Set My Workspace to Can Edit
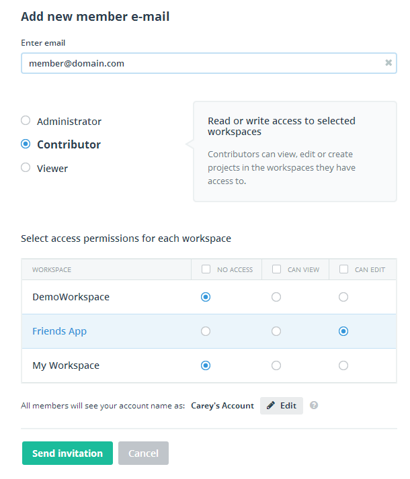The image size is (410, 479). click(x=343, y=365)
